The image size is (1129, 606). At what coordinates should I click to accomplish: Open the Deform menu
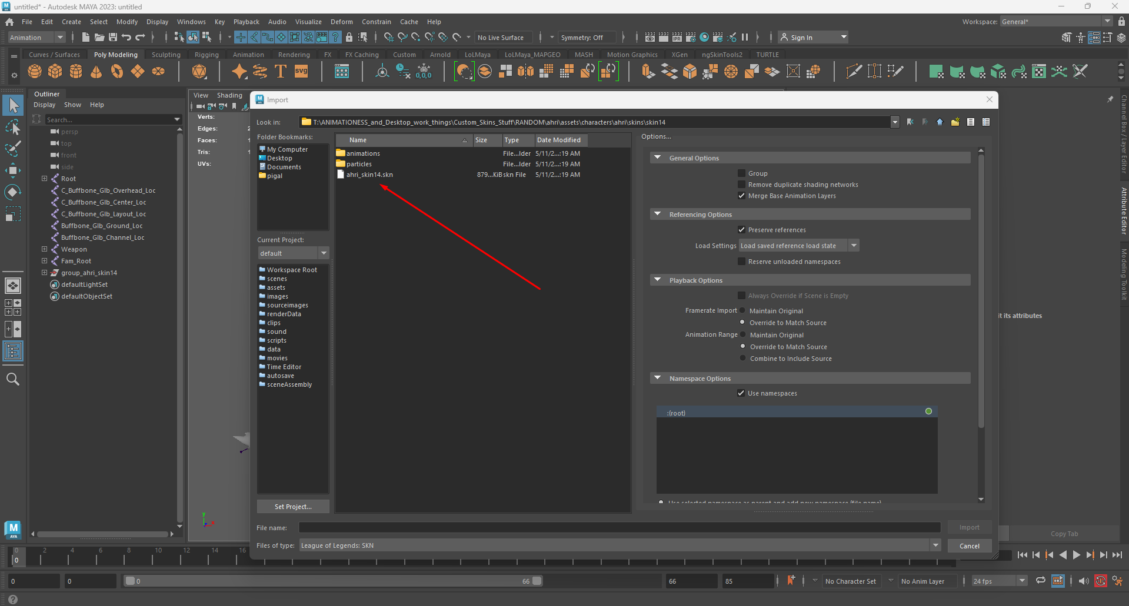pyautogui.click(x=341, y=22)
